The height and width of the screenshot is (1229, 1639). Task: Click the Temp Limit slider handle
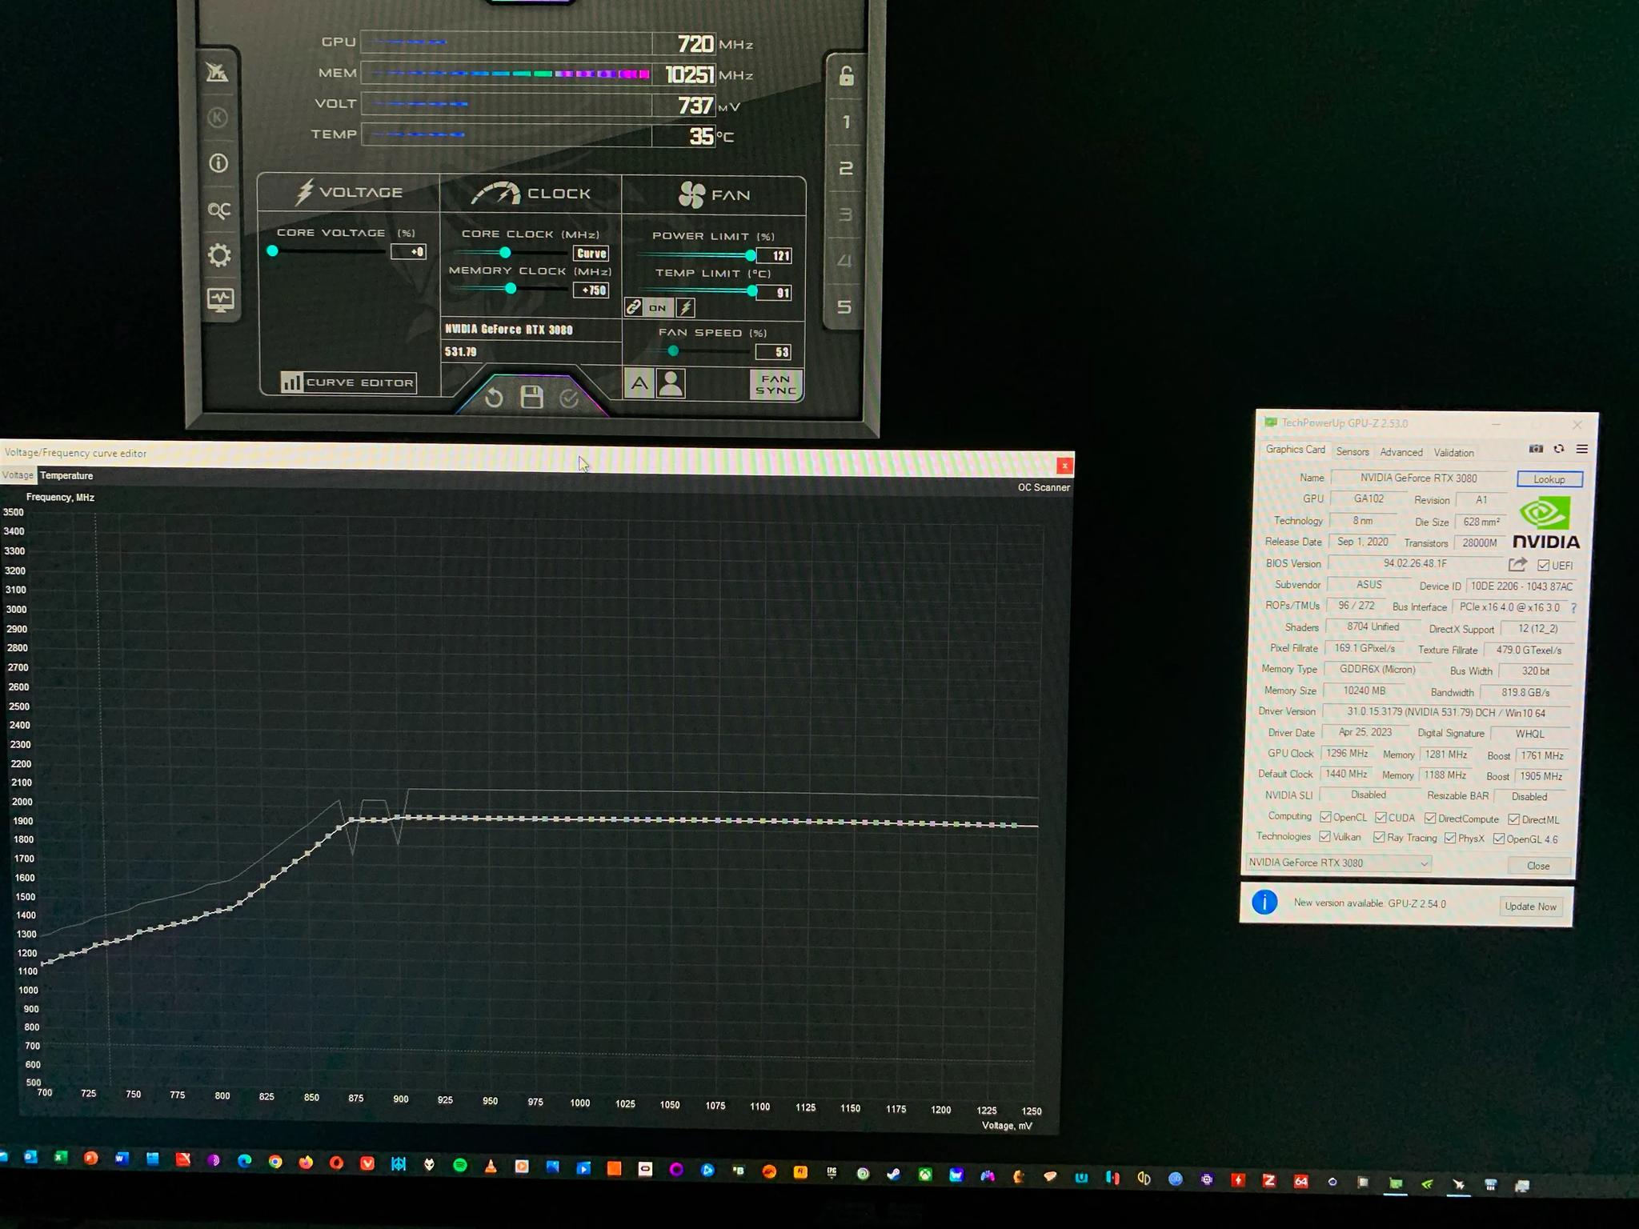[x=752, y=291]
